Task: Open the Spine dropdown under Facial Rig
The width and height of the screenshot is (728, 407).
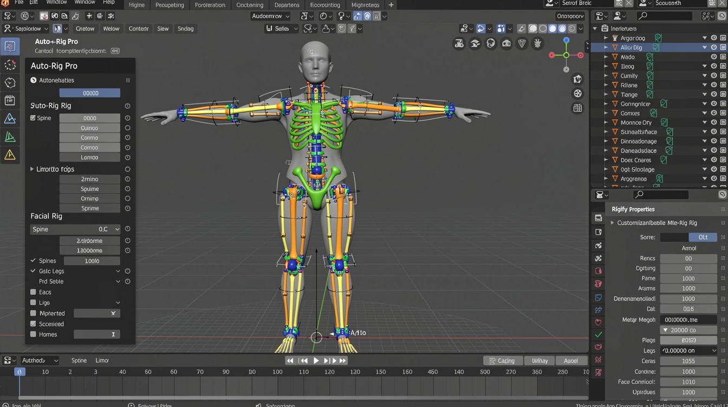Action: point(75,229)
